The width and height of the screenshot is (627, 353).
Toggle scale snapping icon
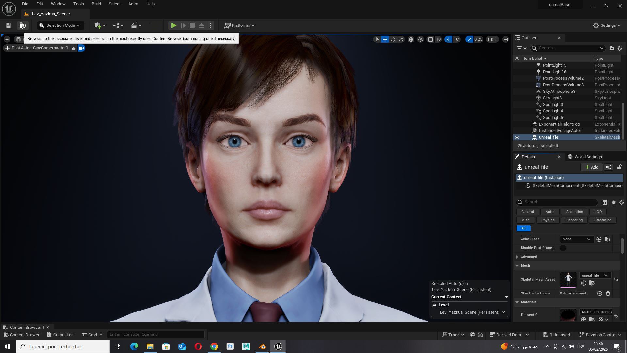coord(469,39)
